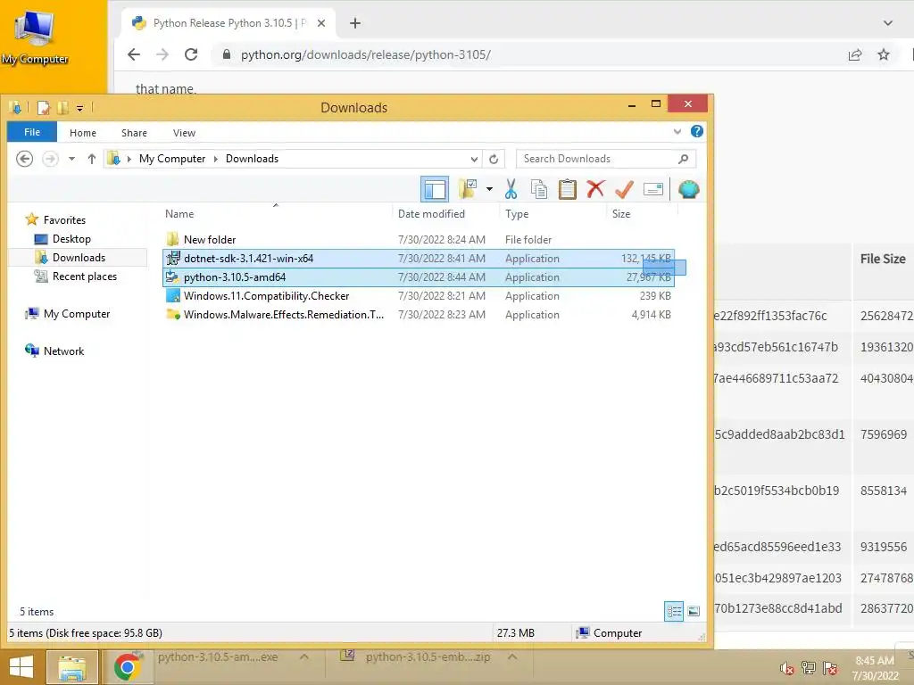The height and width of the screenshot is (685, 914).
Task: Open the File ribbon tab
Action: click(x=32, y=132)
